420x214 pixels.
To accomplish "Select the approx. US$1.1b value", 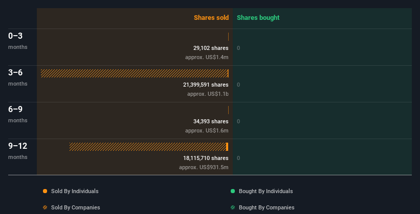I will pyautogui.click(x=208, y=94).
